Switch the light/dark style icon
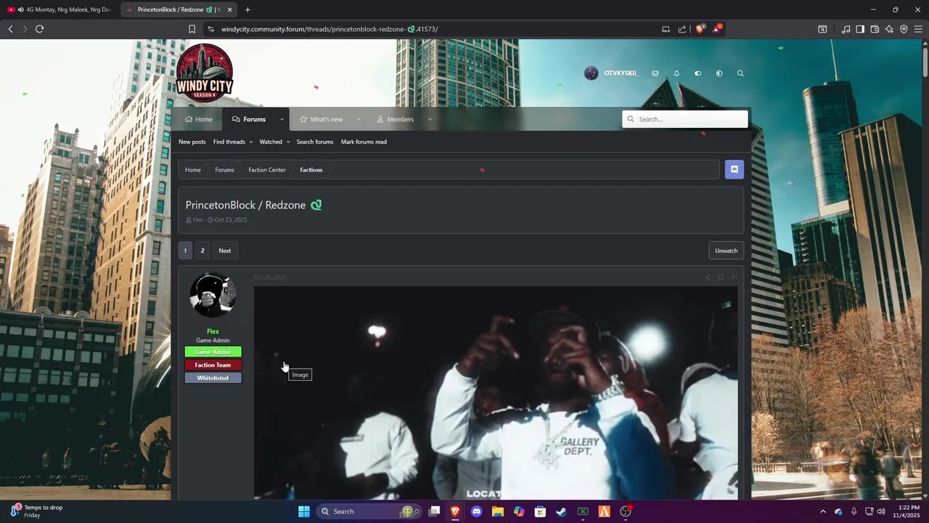929x523 pixels. [x=719, y=73]
